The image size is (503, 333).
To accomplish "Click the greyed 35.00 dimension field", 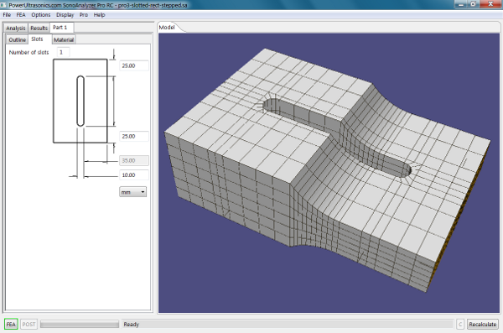I will tap(134, 160).
